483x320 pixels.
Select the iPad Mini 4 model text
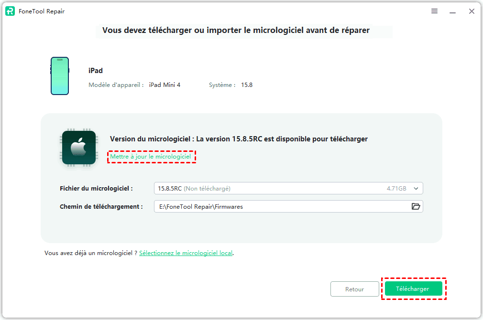click(x=165, y=85)
